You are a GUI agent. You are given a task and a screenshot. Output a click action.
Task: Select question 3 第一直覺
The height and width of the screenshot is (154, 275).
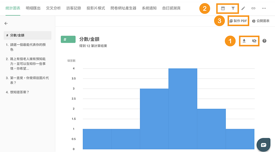27,80
